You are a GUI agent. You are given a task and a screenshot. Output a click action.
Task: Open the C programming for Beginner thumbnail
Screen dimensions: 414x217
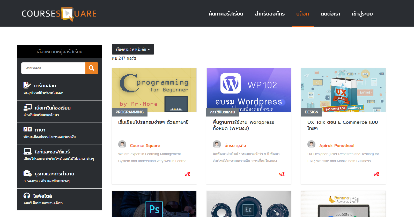coord(154,90)
